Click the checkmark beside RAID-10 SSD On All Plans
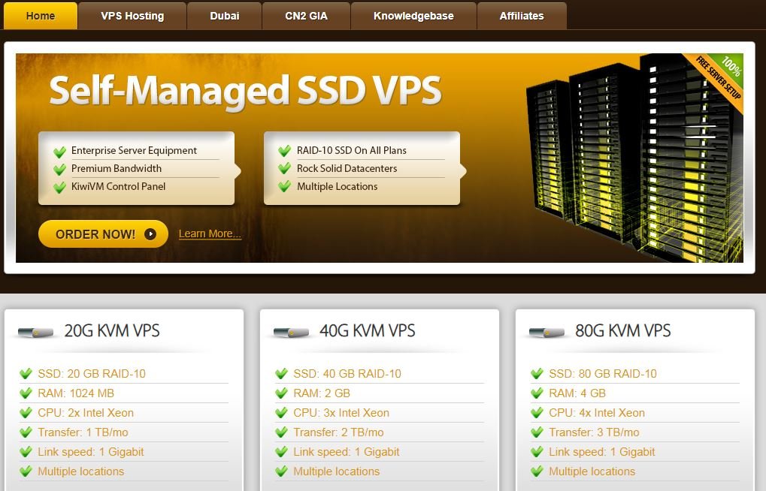This screenshot has width=766, height=491. tap(285, 151)
